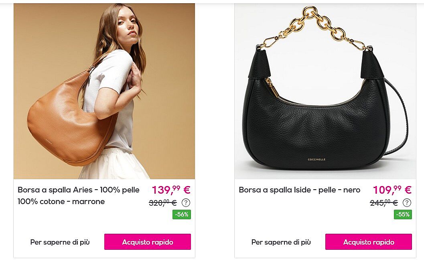Click the green -56% discount badge
Image resolution: width=424 pixels, height=261 pixels.
coord(182,214)
